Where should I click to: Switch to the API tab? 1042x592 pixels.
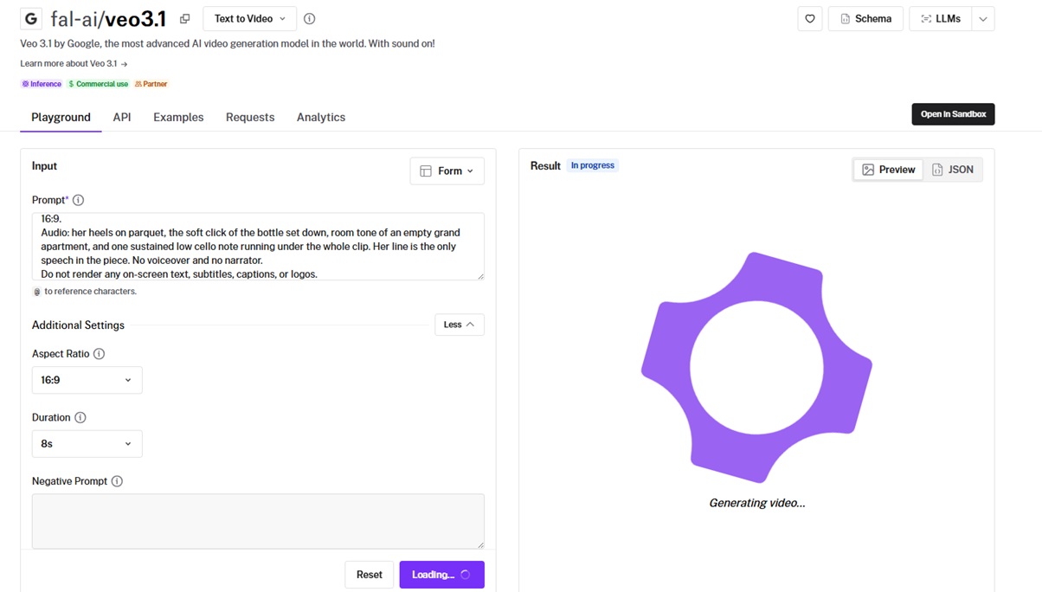[x=122, y=118]
